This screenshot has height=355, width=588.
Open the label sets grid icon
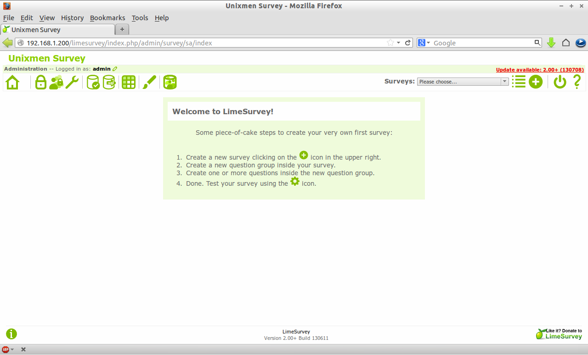tap(129, 83)
